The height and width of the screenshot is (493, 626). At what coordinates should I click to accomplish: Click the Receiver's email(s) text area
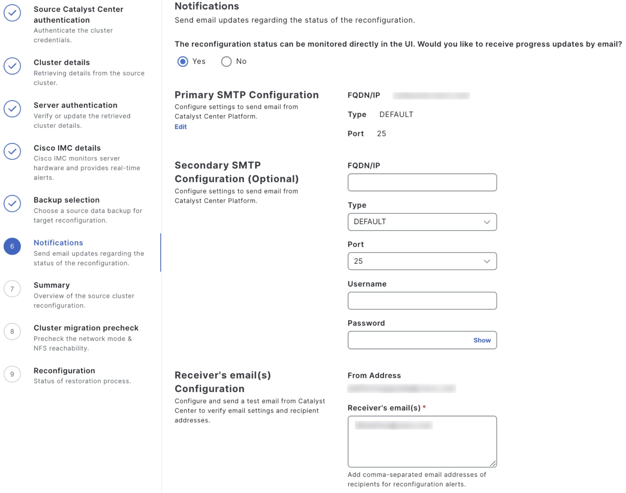pyautogui.click(x=422, y=441)
